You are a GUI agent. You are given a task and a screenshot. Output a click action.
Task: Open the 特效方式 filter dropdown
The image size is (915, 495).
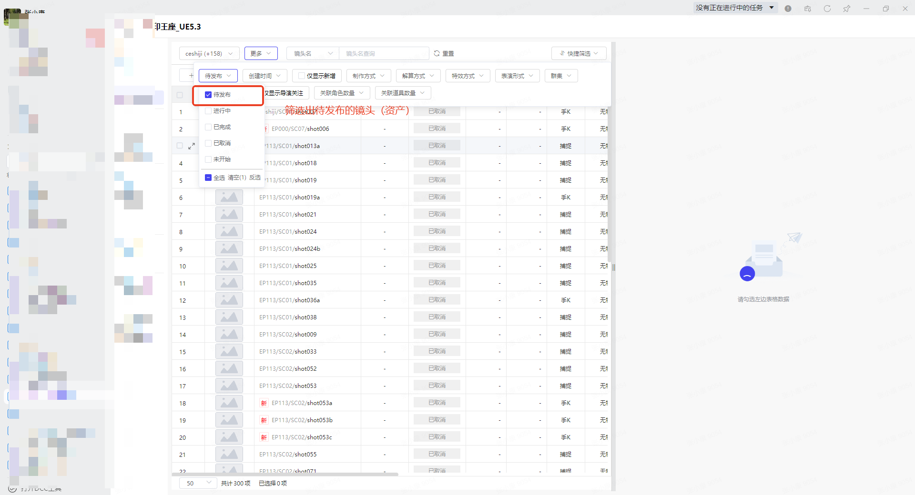(x=468, y=76)
